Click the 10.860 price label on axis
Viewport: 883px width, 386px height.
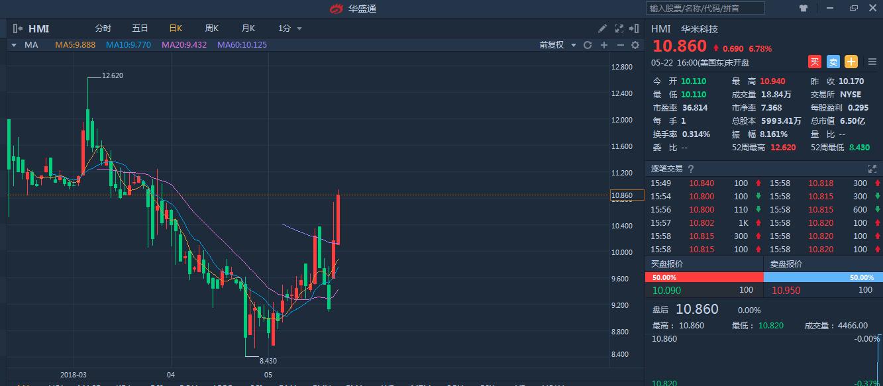(x=626, y=195)
